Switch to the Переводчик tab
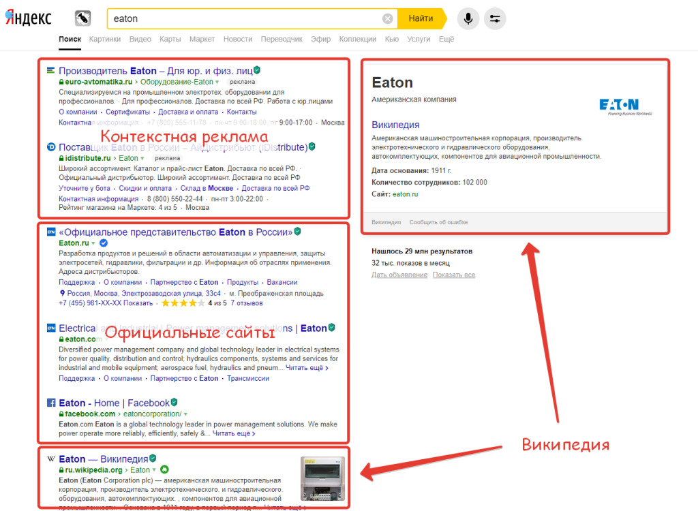 (x=282, y=39)
